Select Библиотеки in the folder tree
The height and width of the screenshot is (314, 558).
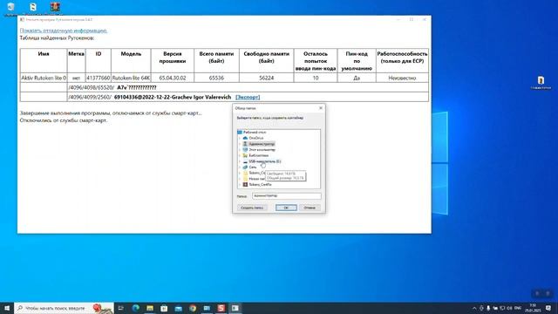pyautogui.click(x=258, y=155)
